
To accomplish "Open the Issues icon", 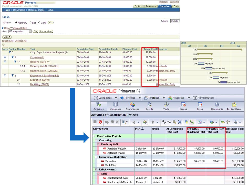I will pos(183,106).
